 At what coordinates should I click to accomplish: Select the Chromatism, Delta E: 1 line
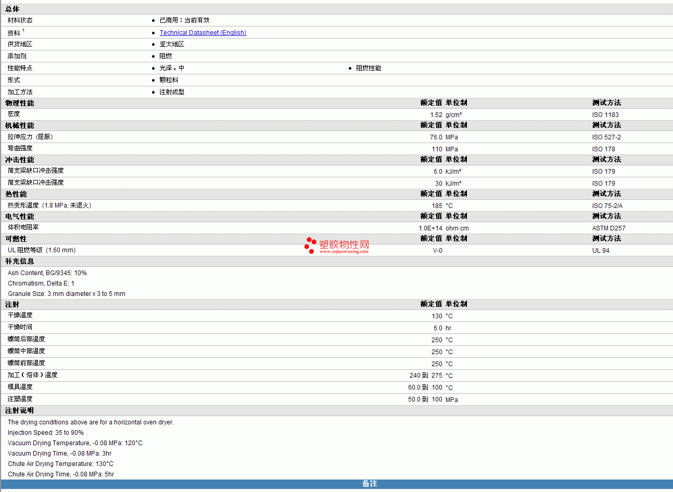pyautogui.click(x=41, y=283)
